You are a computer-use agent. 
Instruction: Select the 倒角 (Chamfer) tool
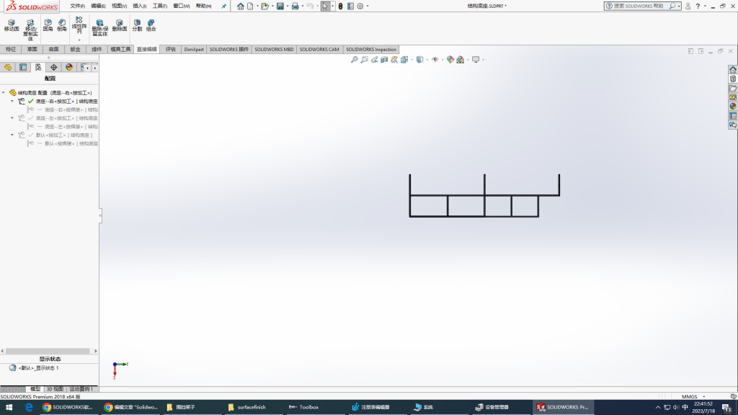62,26
